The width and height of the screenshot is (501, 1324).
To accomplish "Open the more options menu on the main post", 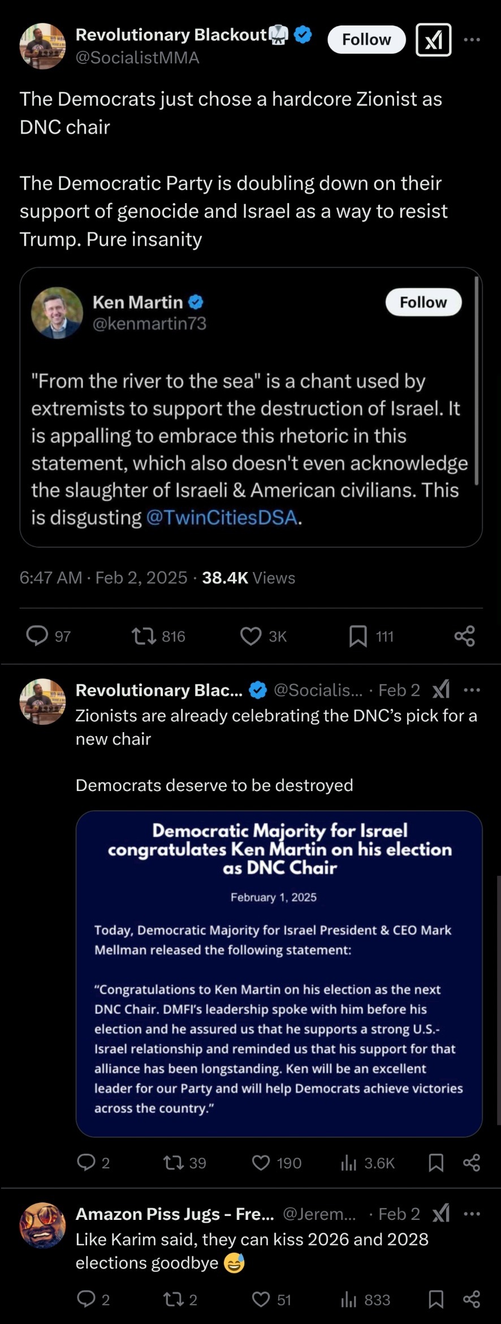I will pyautogui.click(x=472, y=40).
